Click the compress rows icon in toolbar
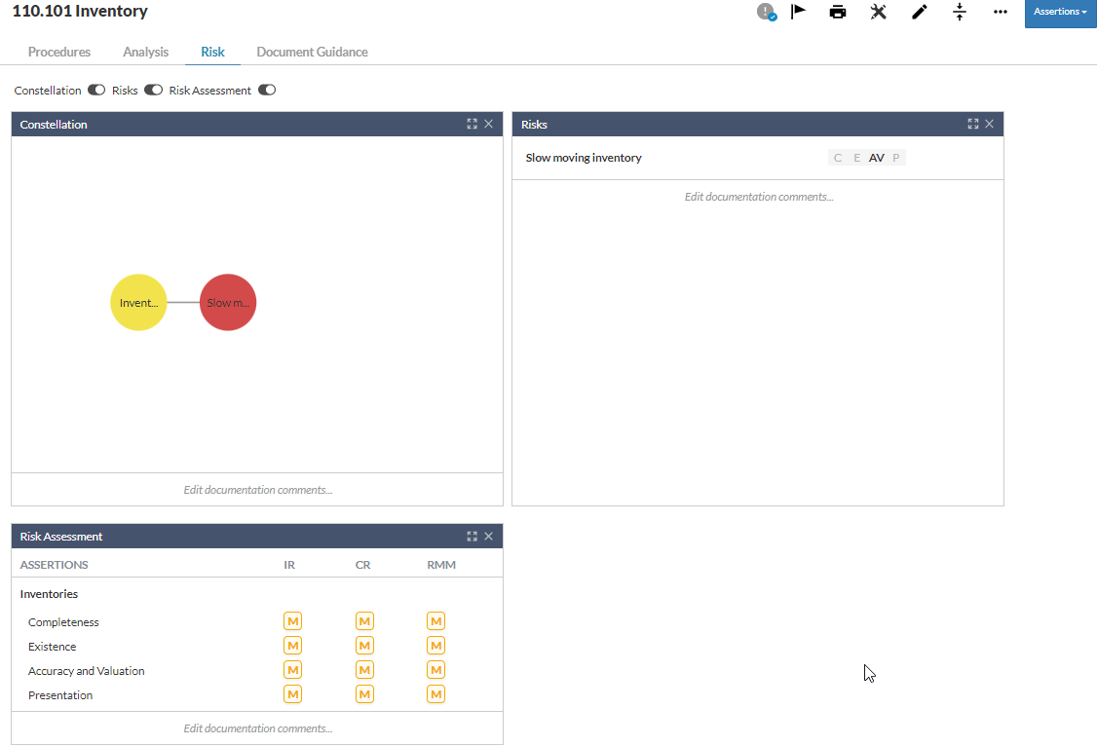This screenshot has width=1097, height=746. [960, 12]
